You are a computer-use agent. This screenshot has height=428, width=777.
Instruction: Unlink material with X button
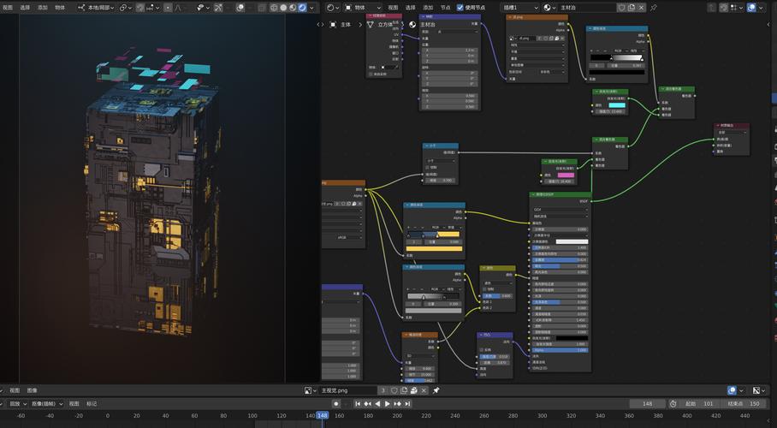(641, 8)
